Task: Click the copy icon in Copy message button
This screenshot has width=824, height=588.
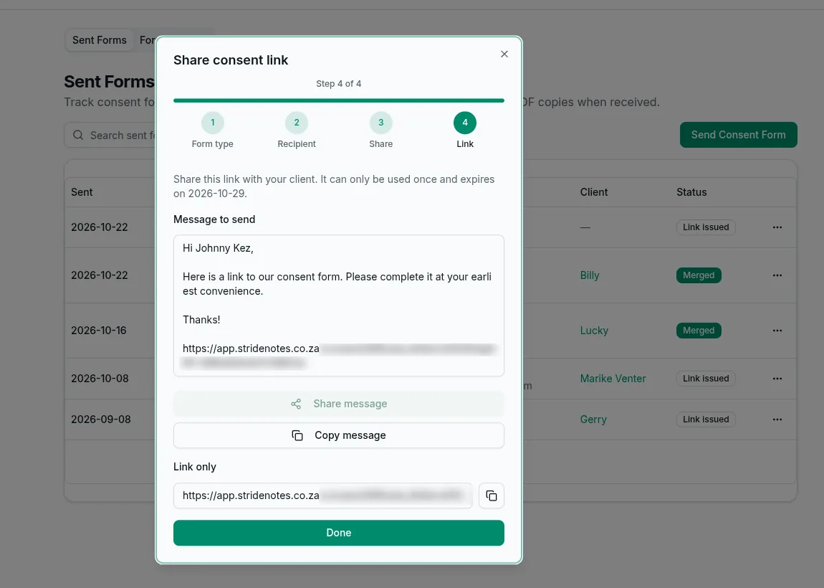Action: 297,435
